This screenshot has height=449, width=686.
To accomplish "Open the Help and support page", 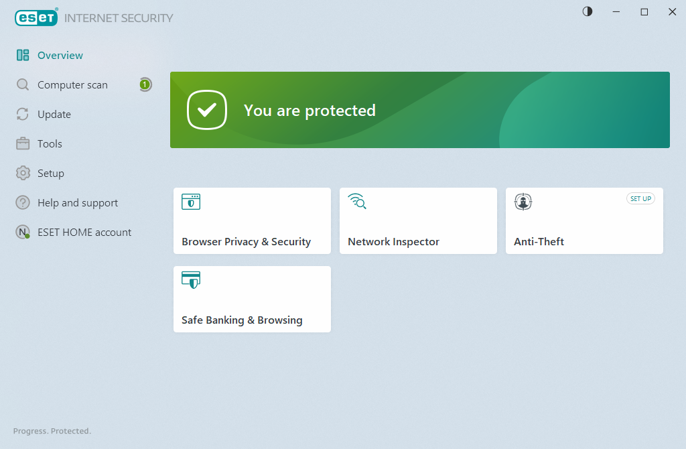I will pos(78,203).
